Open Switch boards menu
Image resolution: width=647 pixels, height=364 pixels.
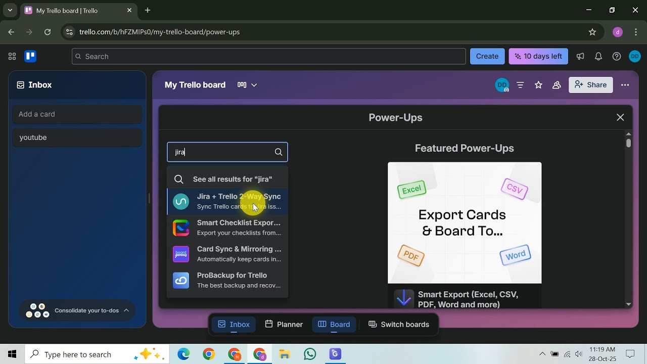pyautogui.click(x=399, y=325)
